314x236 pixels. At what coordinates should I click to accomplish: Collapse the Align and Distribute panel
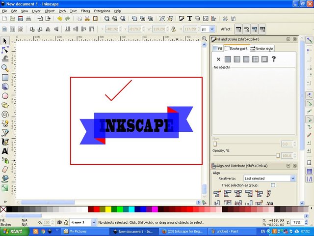288,166
